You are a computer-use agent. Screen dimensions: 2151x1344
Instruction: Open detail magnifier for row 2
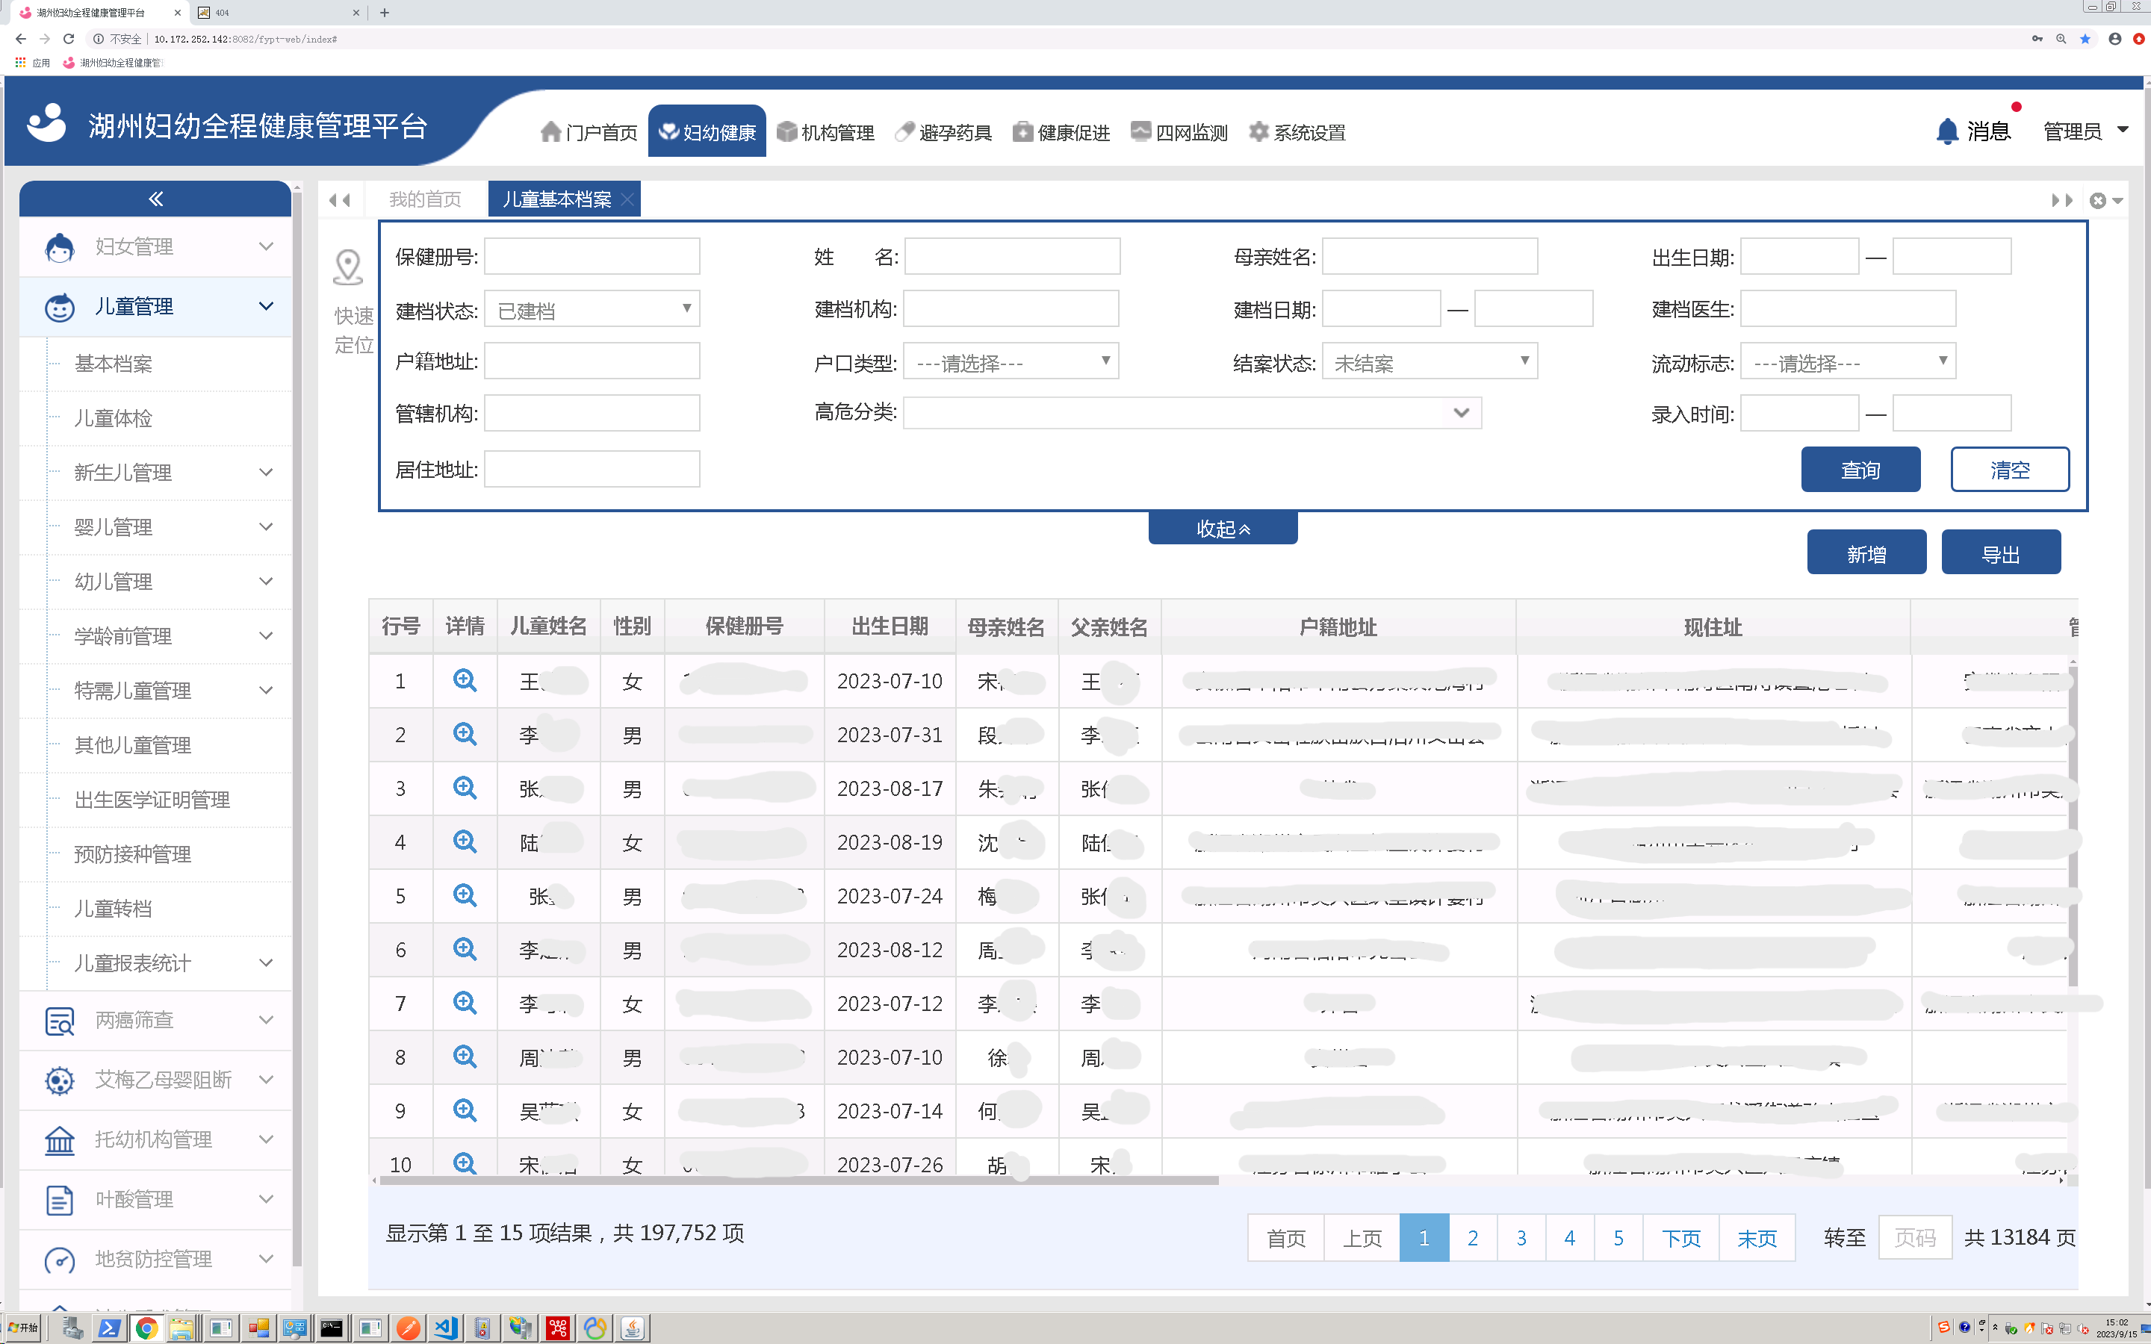tap(464, 734)
